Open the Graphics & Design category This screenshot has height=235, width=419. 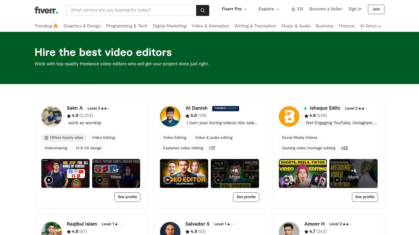pyautogui.click(x=82, y=26)
